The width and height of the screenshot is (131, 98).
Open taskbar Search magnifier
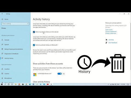coord(5,84)
